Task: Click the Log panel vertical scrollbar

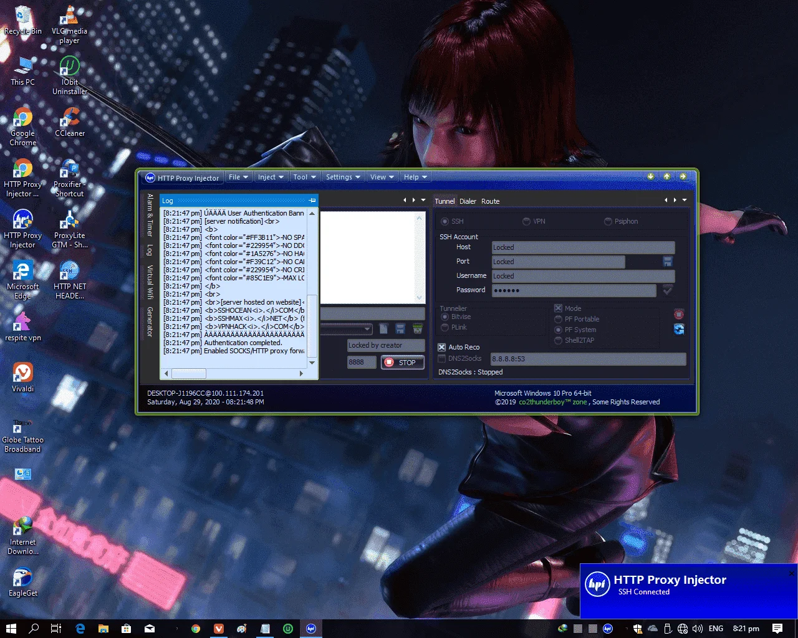Action: coord(312,288)
